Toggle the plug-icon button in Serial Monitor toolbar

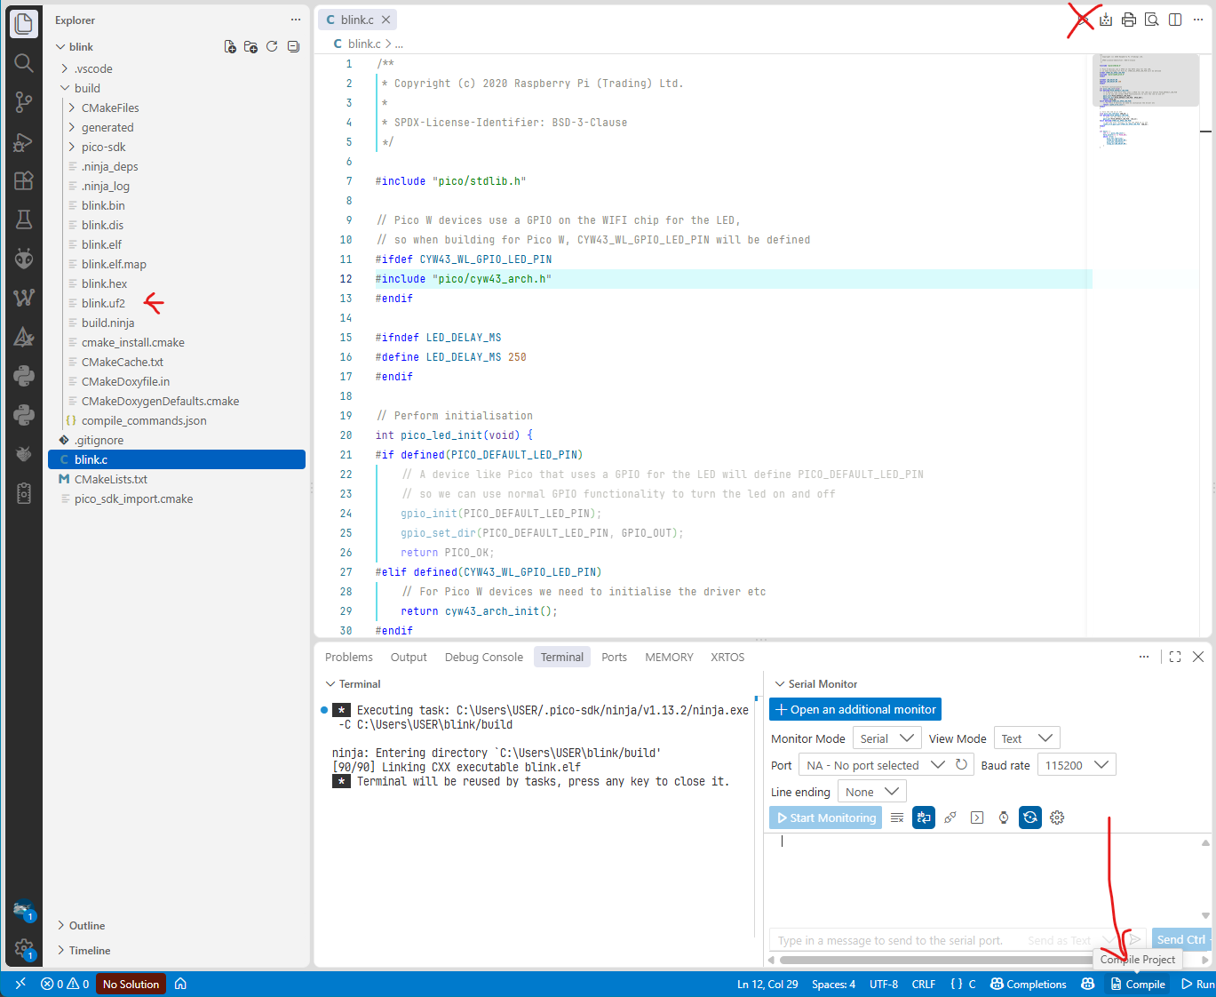pos(950,818)
